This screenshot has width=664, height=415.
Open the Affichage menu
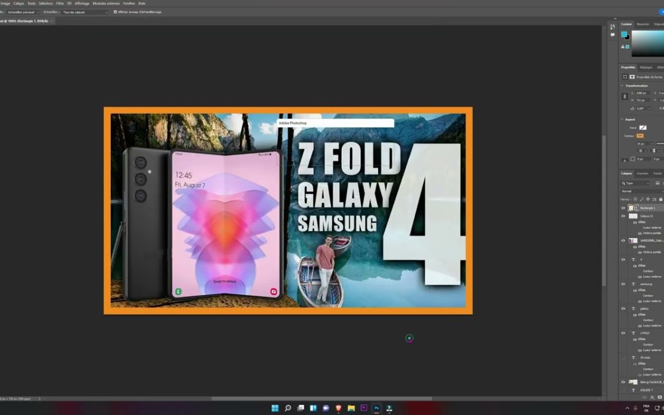click(82, 4)
